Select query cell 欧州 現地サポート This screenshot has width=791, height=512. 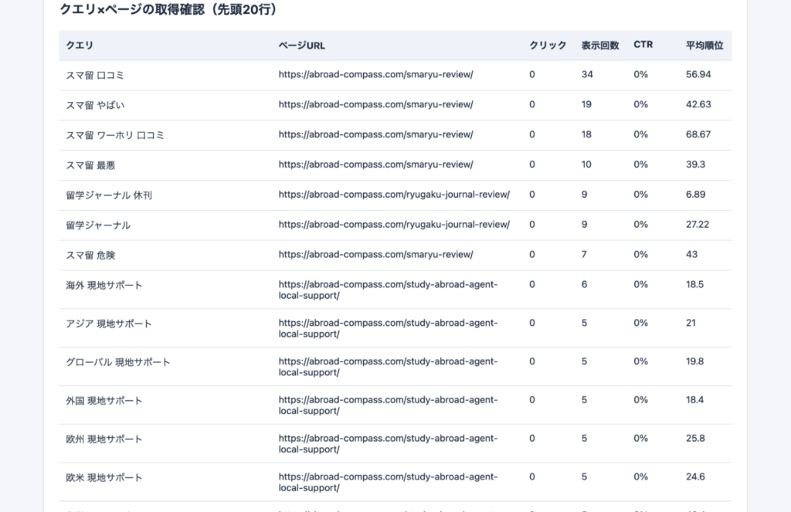click(x=104, y=439)
